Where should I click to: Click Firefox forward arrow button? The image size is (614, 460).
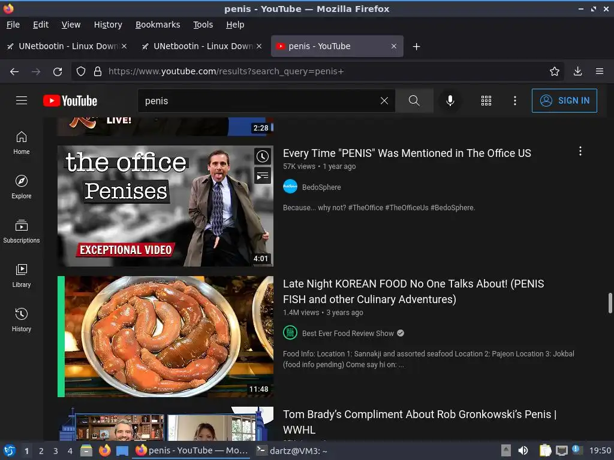36,72
